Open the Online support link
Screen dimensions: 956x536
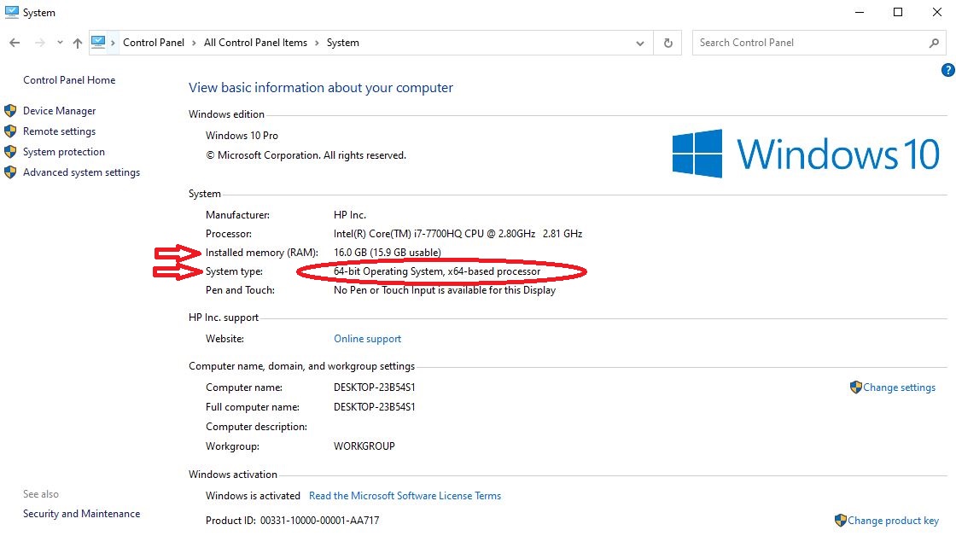pos(367,338)
